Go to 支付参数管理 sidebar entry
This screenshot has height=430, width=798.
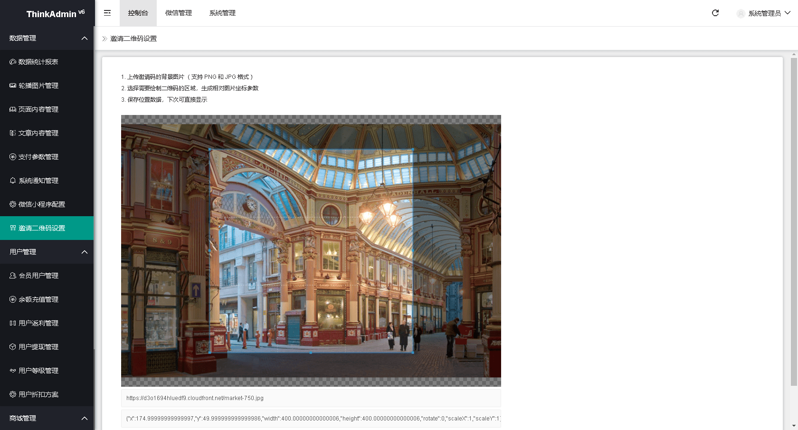point(38,157)
